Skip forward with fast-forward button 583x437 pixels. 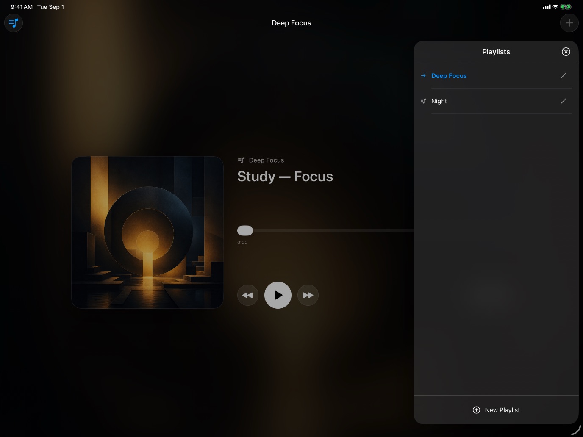(308, 295)
